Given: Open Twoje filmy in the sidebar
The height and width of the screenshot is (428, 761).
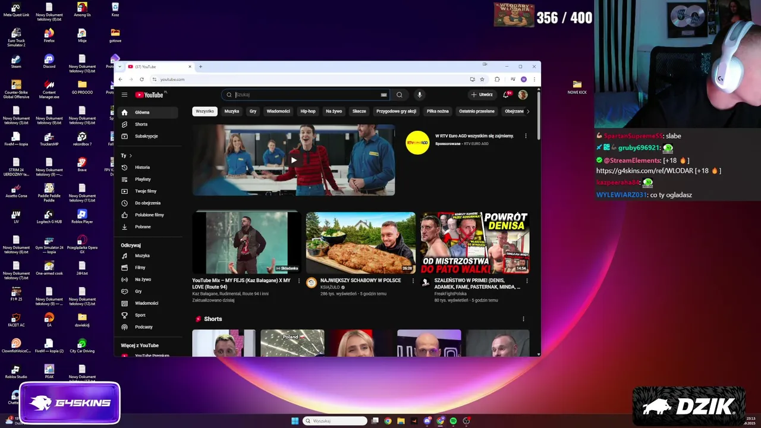Looking at the screenshot, I should click(x=149, y=191).
